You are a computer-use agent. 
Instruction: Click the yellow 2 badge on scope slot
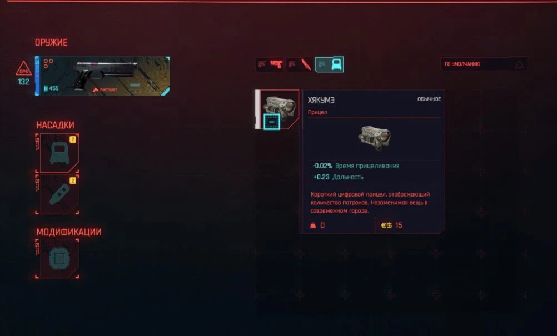tap(72, 139)
